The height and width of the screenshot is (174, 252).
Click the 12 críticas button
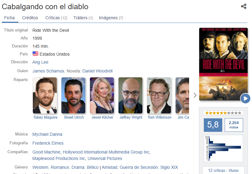click(x=223, y=170)
